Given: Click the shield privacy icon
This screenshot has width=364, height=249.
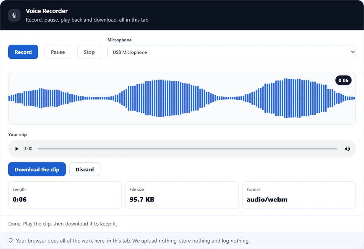Looking at the screenshot, I should pyautogui.click(x=11, y=240).
